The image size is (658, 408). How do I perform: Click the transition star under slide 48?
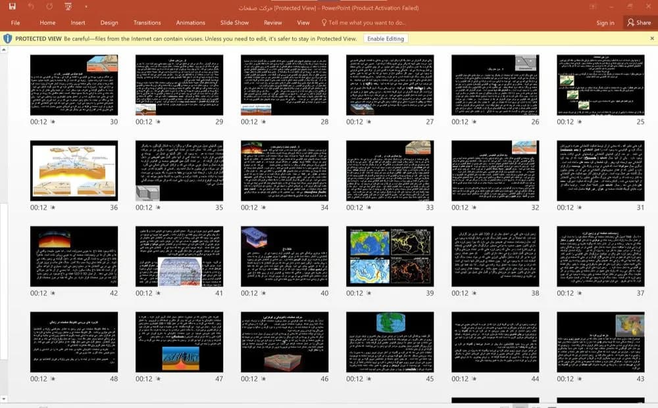tap(53, 379)
